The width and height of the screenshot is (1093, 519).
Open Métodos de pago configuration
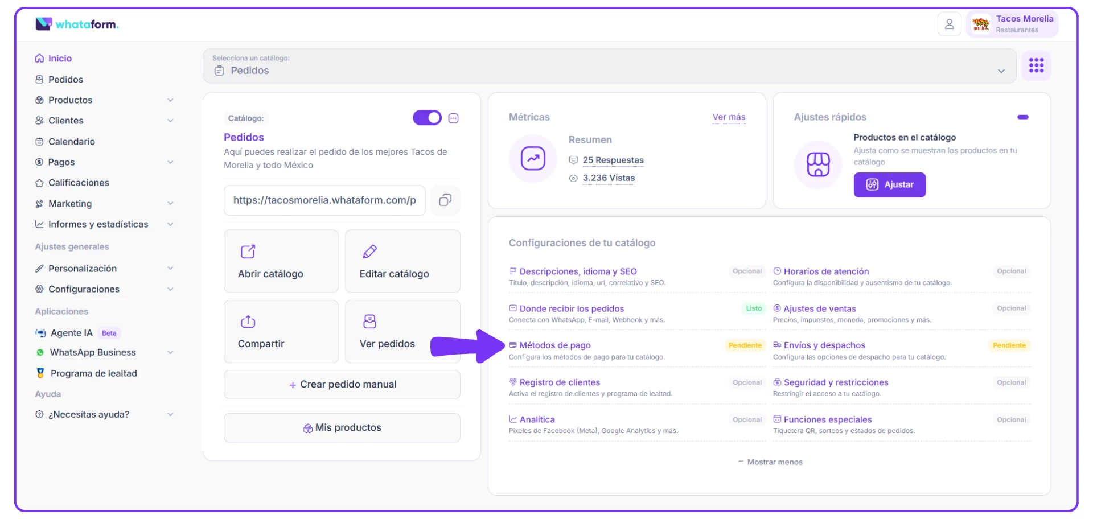pyautogui.click(x=554, y=345)
